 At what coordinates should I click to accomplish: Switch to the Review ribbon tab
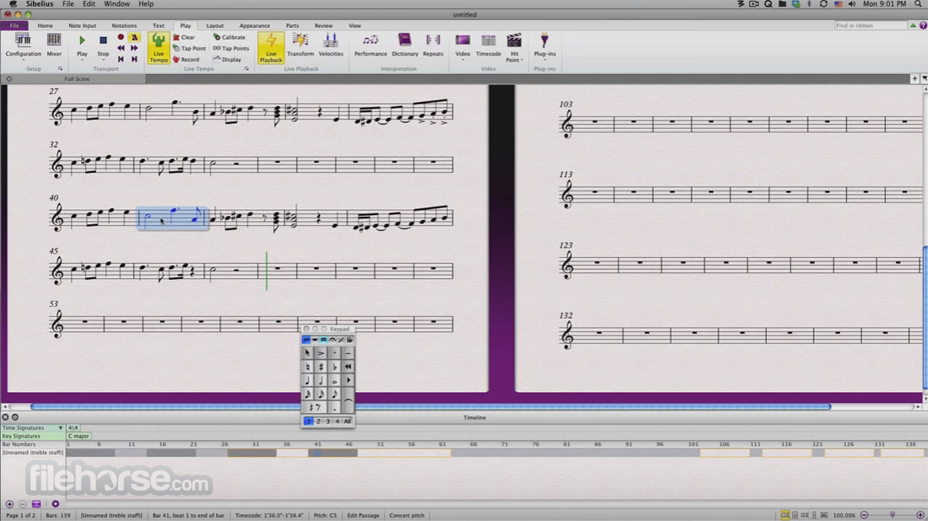pos(323,25)
